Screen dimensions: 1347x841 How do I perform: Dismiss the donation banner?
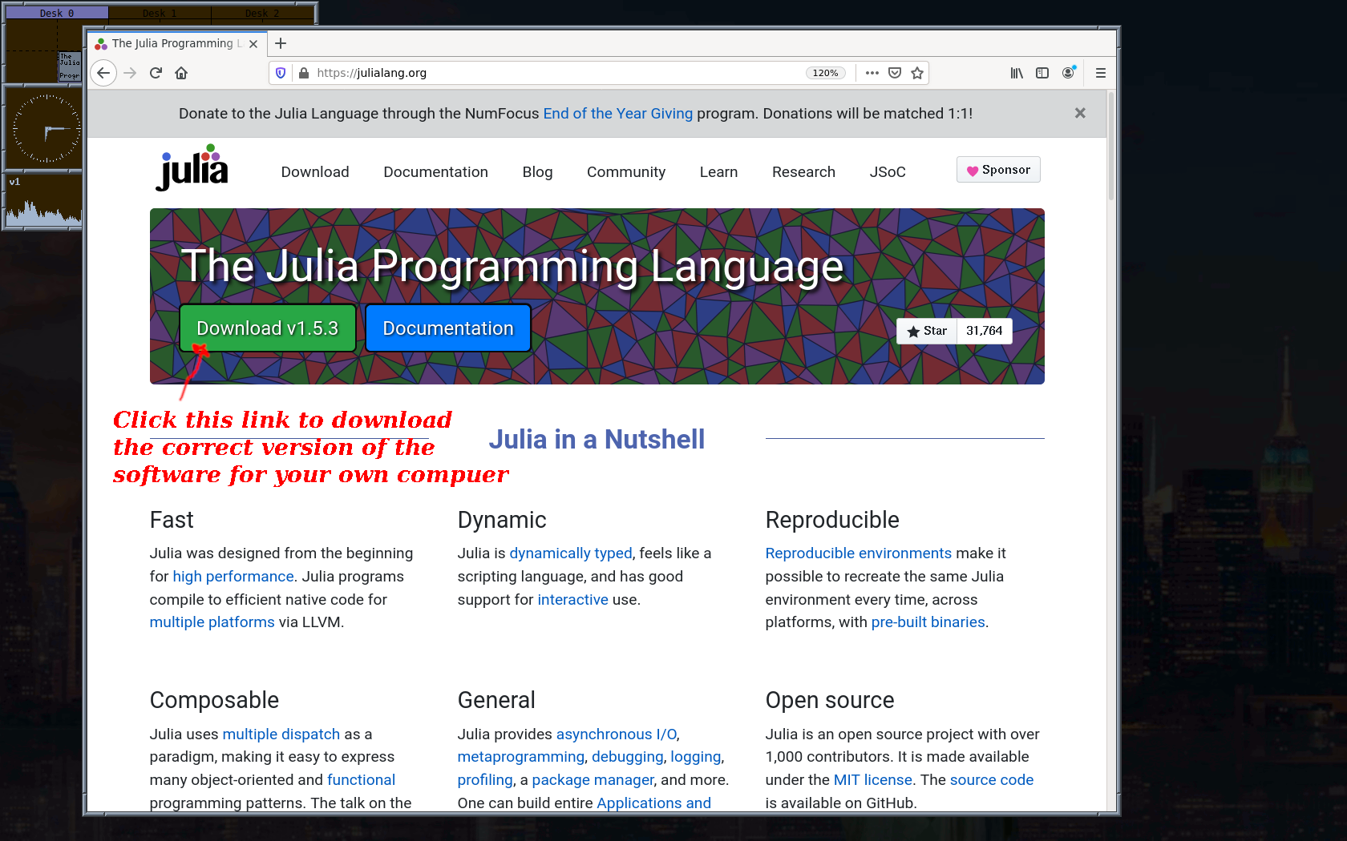tap(1080, 113)
